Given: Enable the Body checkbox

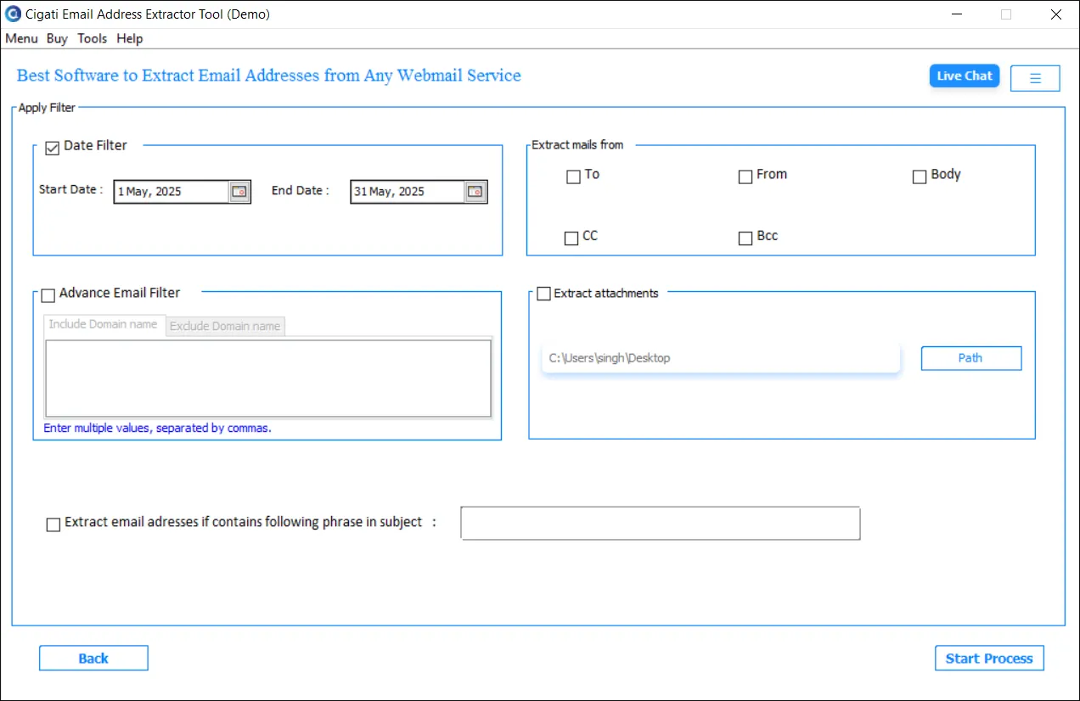Looking at the screenshot, I should (x=919, y=177).
